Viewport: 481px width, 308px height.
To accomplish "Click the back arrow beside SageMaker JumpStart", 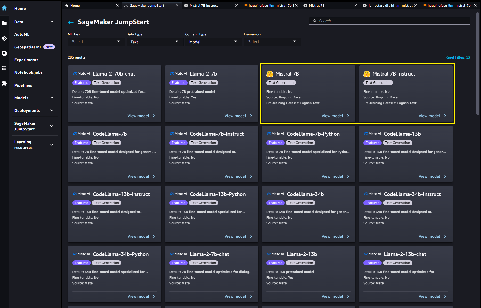I will pos(71,22).
